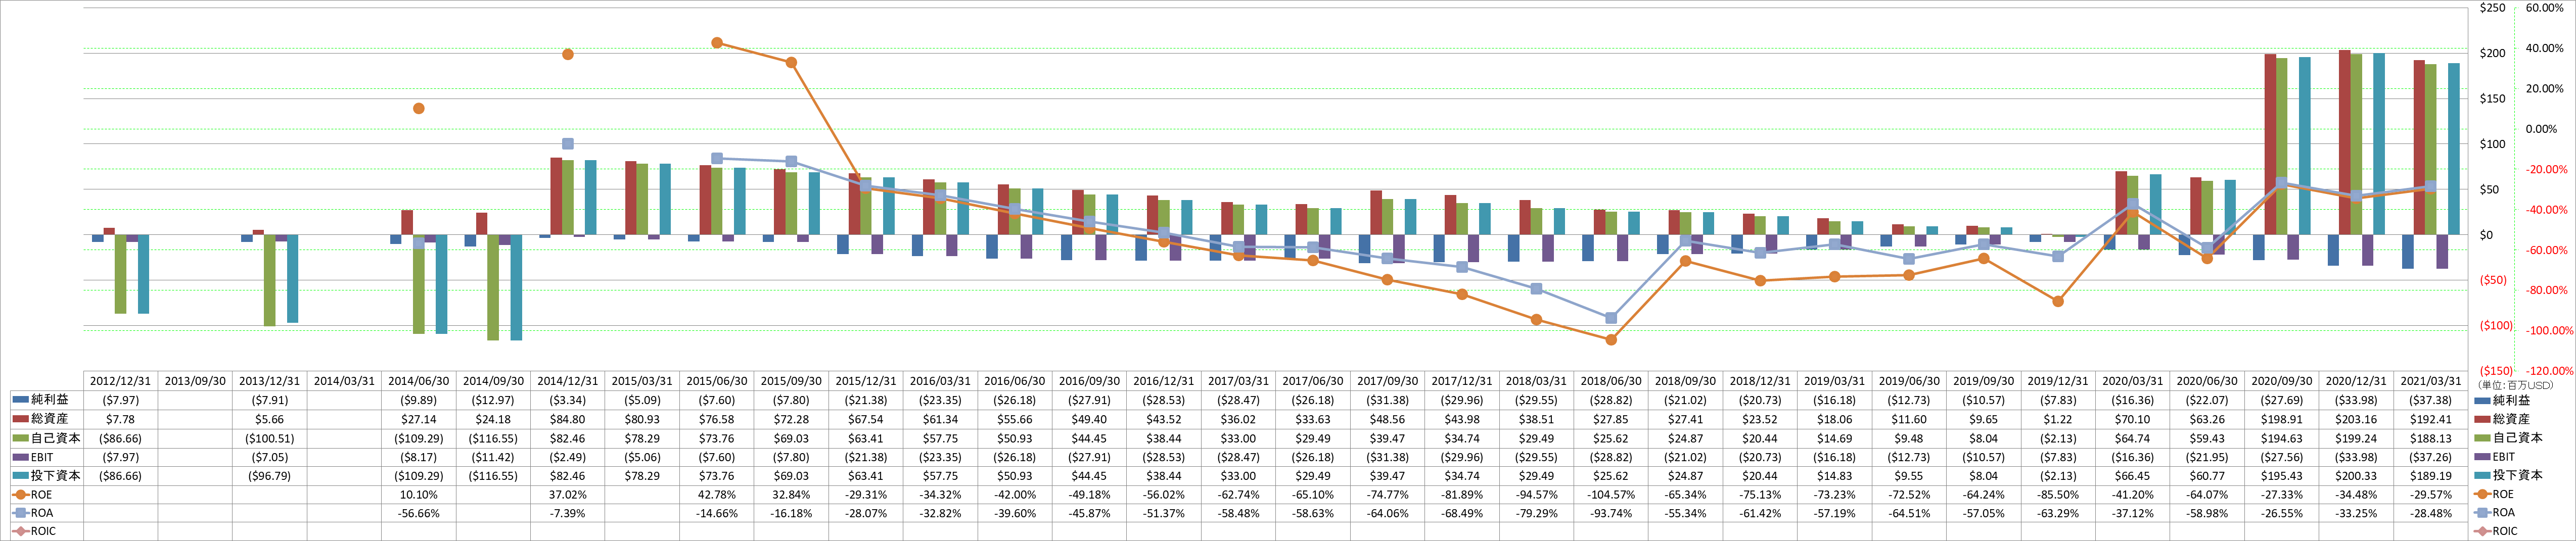Select the 2015/12/31 date column header
Viewport: 2576px width, 541px height.
click(865, 381)
